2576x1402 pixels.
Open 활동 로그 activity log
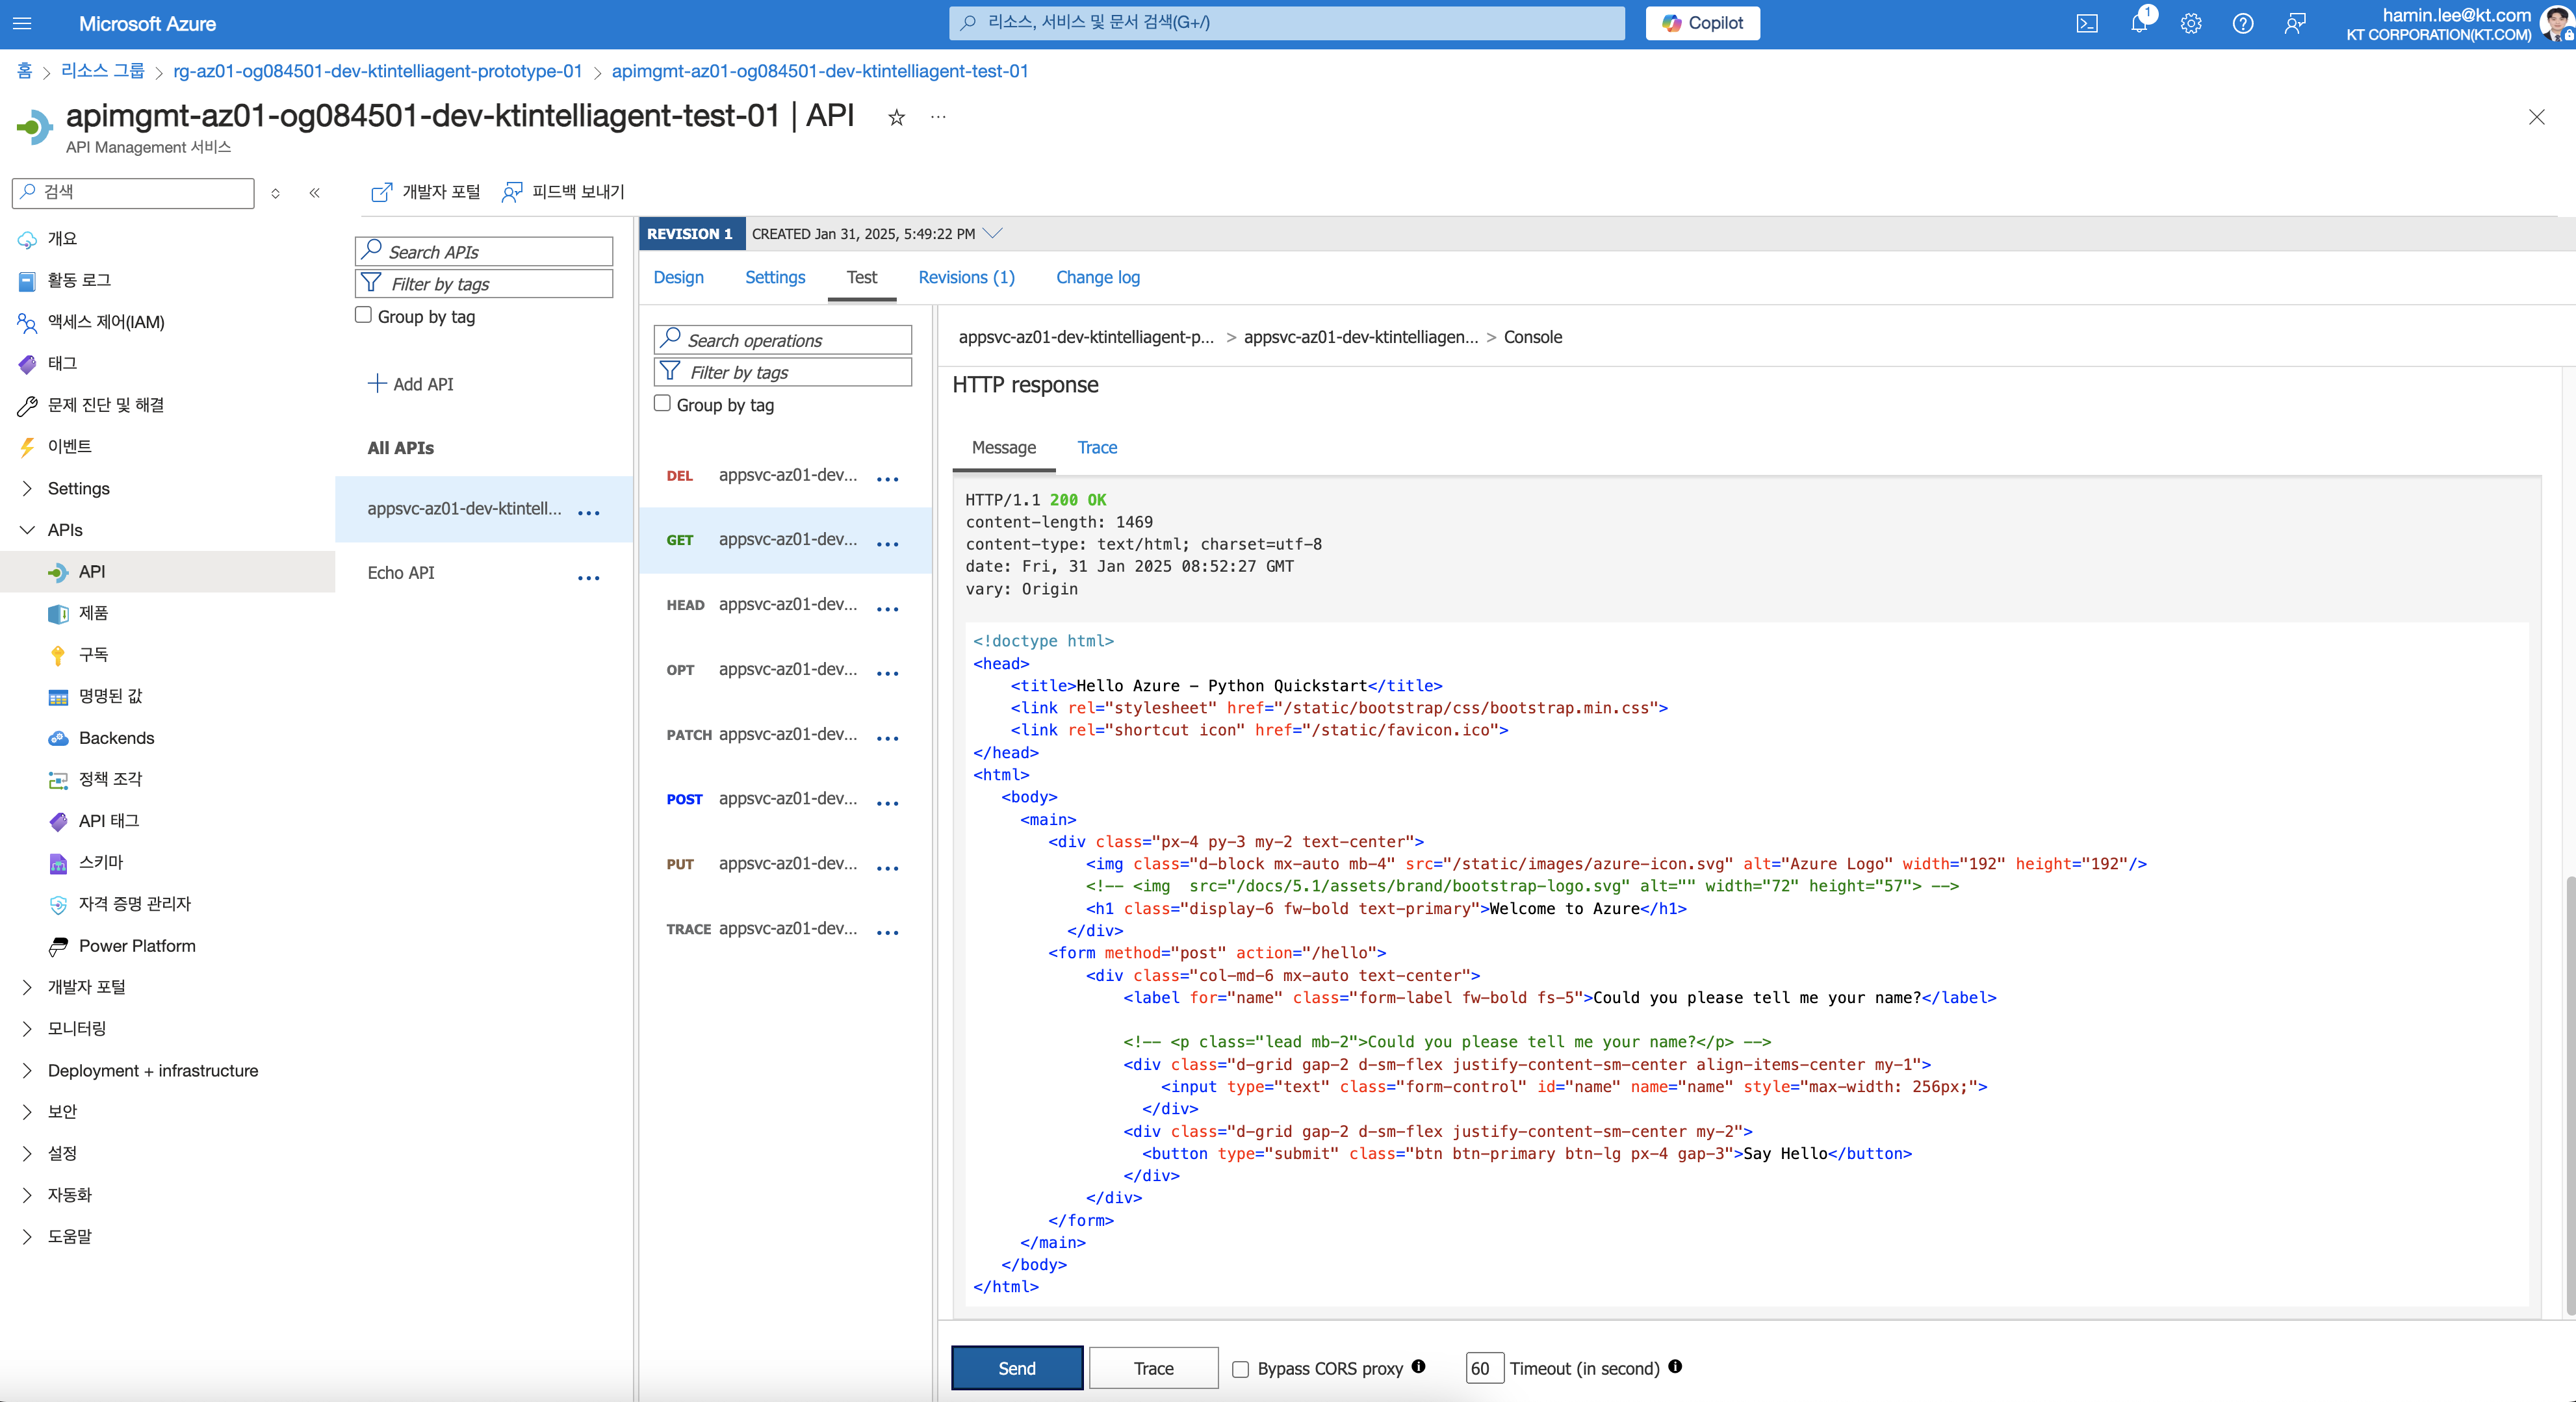tap(78, 280)
